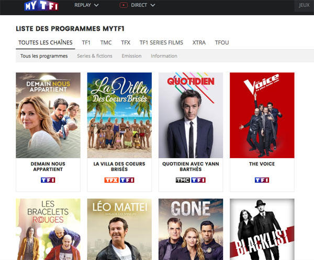314x260 pixels.
Task: Switch to the TMC channel tab
Action: coord(106,42)
